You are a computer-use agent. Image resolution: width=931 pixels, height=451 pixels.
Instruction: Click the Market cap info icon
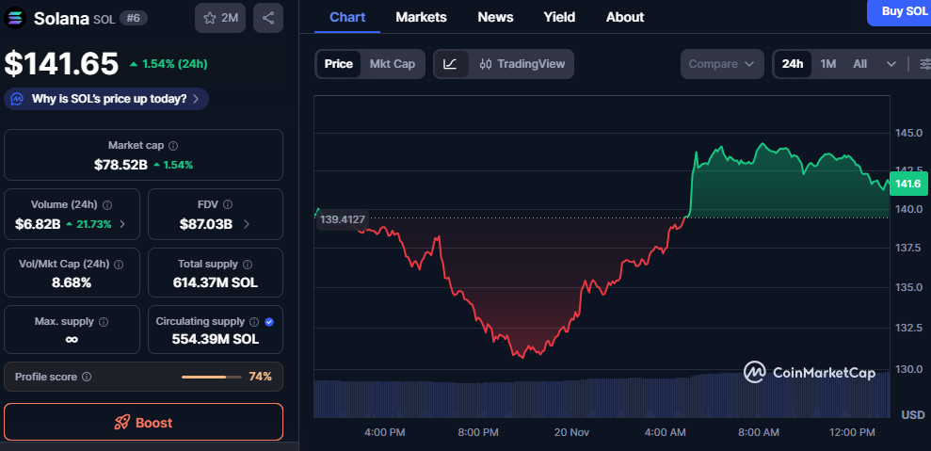172,146
